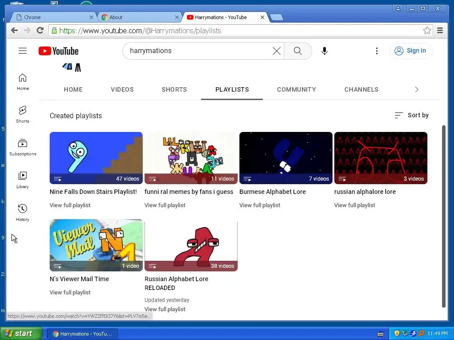Click the Chrome profile icon in title bar
The width and height of the screenshot is (454, 340).
tap(398, 8)
